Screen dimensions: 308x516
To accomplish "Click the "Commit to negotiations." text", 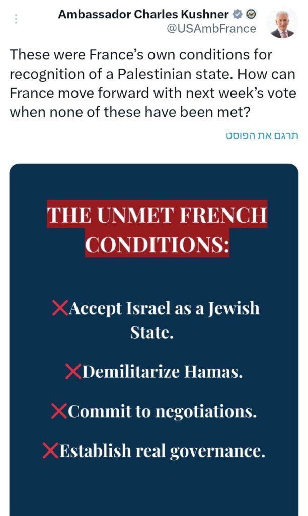I will pos(162,411).
